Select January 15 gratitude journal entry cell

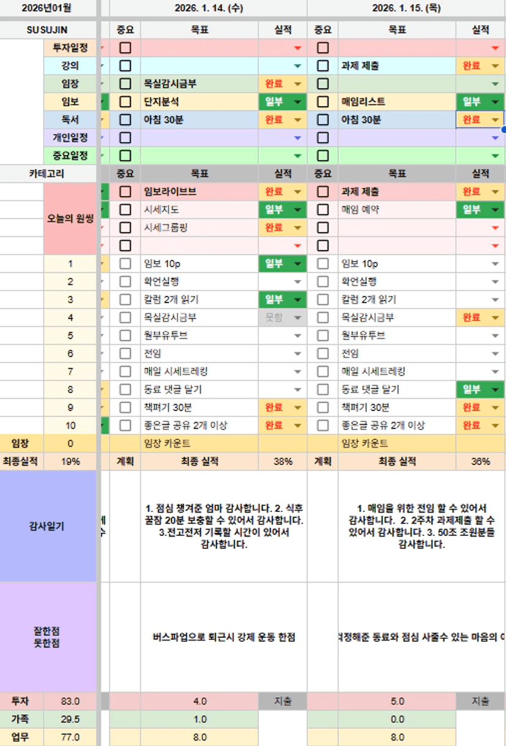click(422, 526)
